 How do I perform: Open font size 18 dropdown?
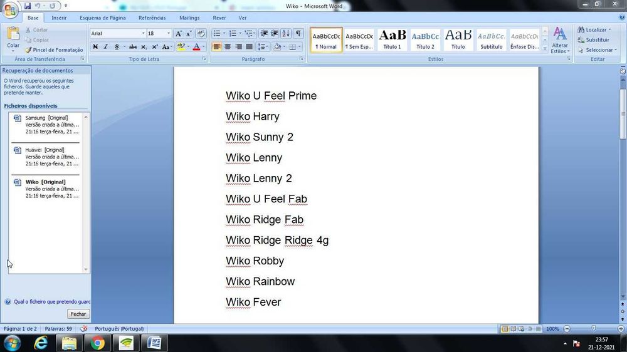point(168,34)
